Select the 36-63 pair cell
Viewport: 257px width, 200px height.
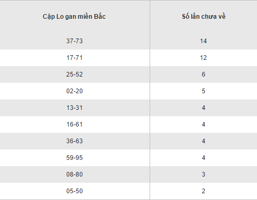pyautogui.click(x=75, y=141)
